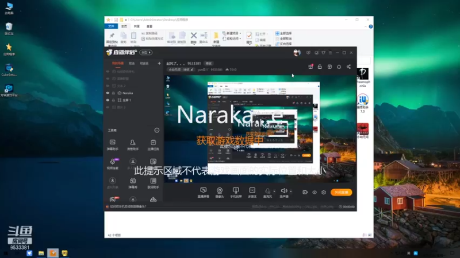The height and width of the screenshot is (258, 460).
Task: Click the share icon in the top-right toolbar
Action: (348, 67)
